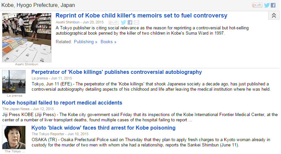View The Tokyo Reporter thumbnail image
The width and height of the screenshot is (281, 154).
(x=14, y=138)
